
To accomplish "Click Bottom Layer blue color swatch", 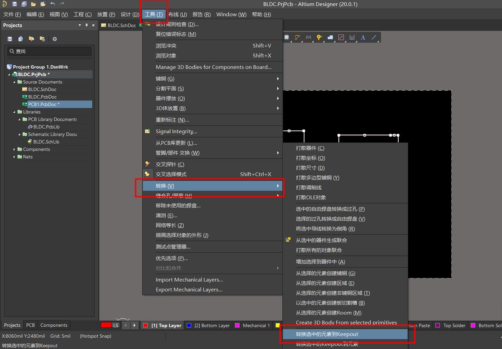I will tap(189, 325).
